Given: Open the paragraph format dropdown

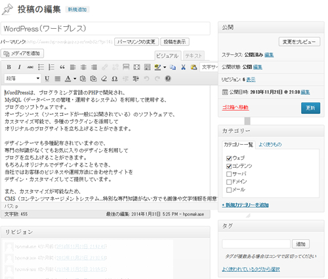Looking at the screenshot, I should coord(22,79).
